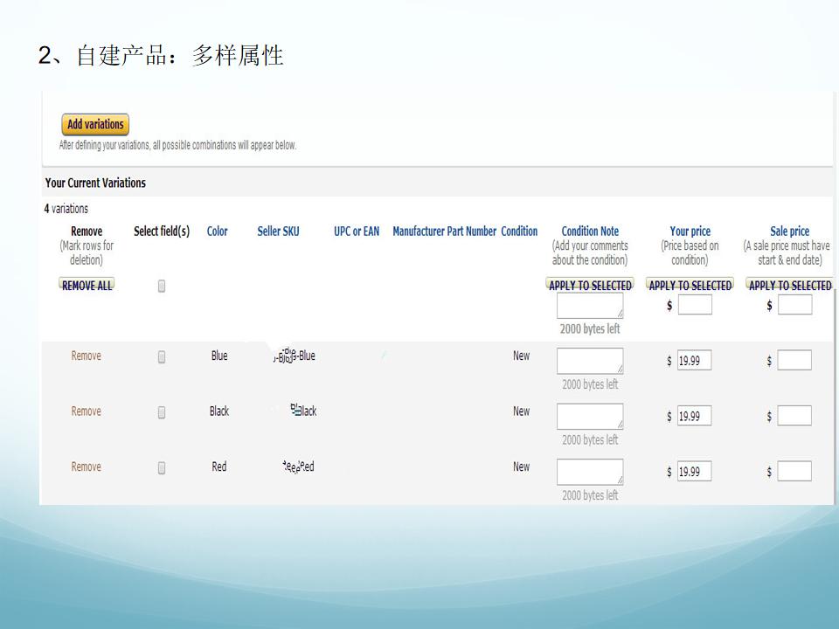This screenshot has height=629, width=839.
Task: Select the Red color cell
Action: pyautogui.click(x=219, y=467)
